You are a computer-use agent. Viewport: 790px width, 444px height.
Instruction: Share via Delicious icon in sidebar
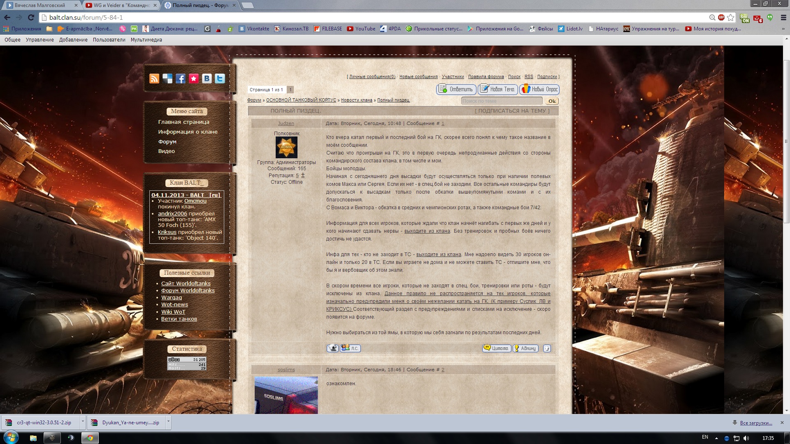click(167, 79)
